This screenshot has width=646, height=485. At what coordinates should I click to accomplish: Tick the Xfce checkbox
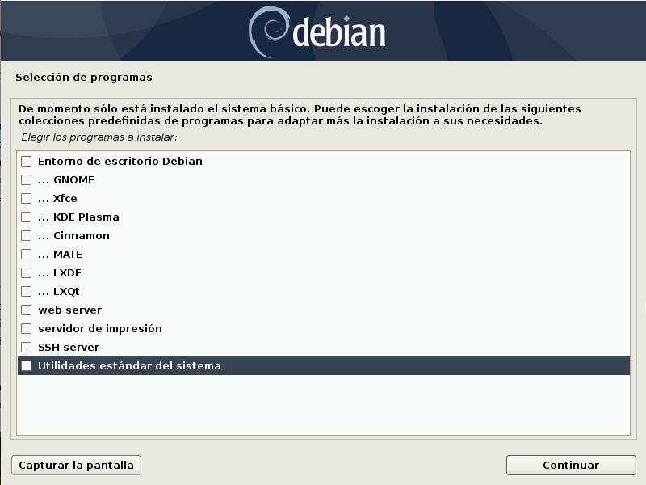tap(27, 198)
